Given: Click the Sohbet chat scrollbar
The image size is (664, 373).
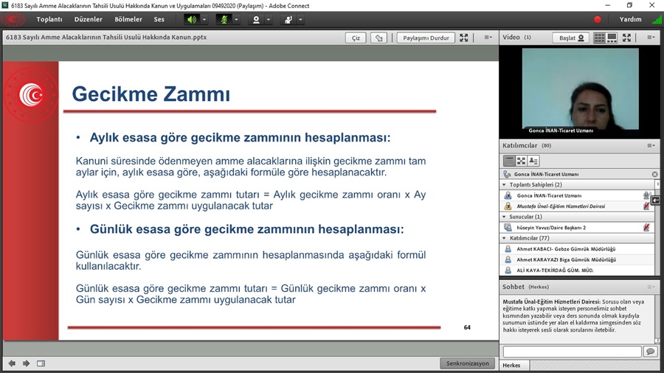Looking at the screenshot, I should (x=657, y=318).
